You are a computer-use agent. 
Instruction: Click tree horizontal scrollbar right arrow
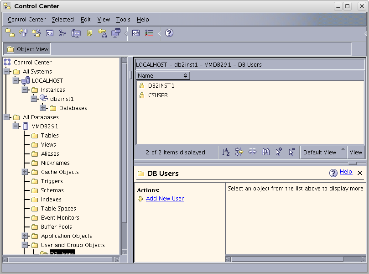(117, 259)
